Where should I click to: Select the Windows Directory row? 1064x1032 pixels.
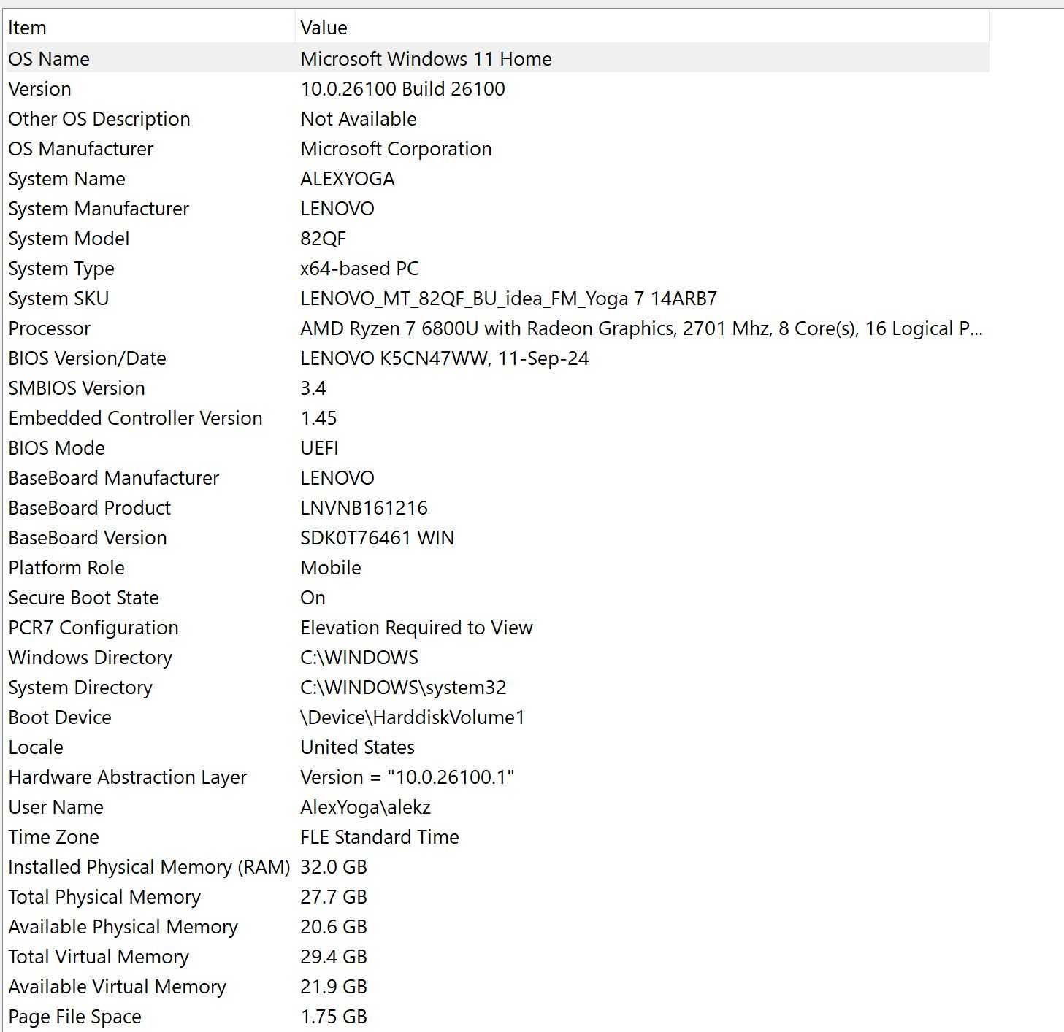[90, 657]
